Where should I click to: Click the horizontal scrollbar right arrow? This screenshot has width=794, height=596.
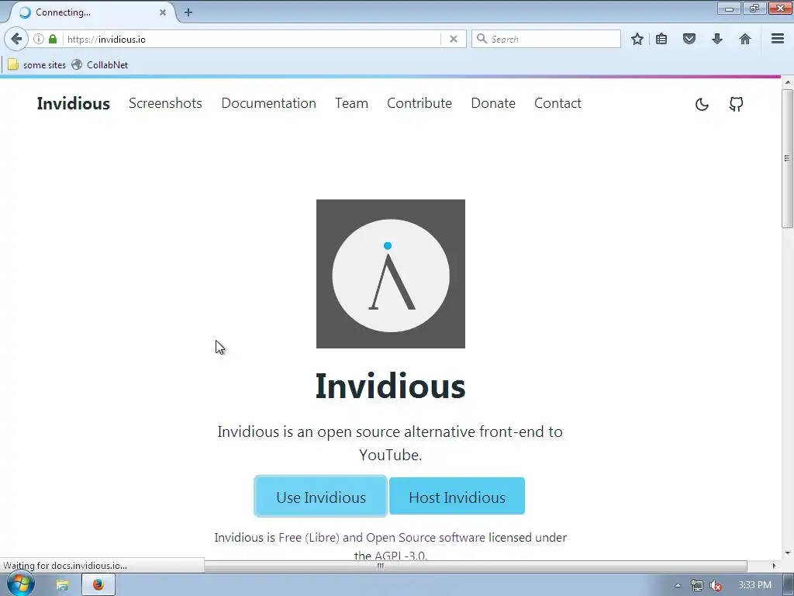(773, 566)
